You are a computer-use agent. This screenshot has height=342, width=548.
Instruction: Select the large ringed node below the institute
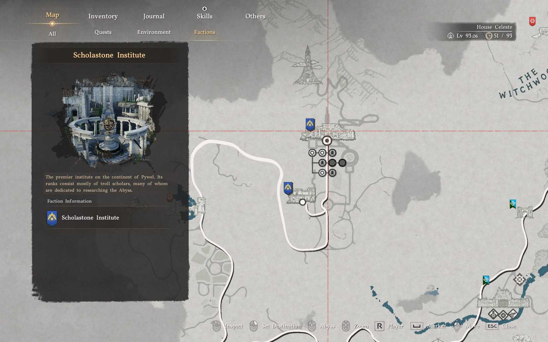pyautogui.click(x=327, y=141)
